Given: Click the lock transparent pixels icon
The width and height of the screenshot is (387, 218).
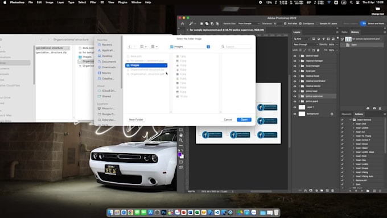Looking at the screenshot, I should point(300,50).
